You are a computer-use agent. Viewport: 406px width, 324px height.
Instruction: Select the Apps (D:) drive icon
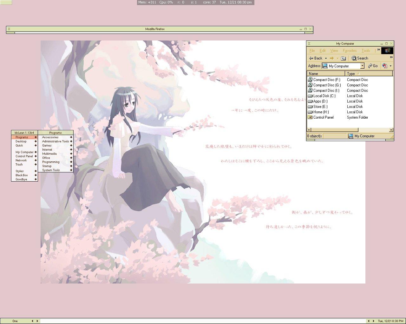(x=310, y=101)
